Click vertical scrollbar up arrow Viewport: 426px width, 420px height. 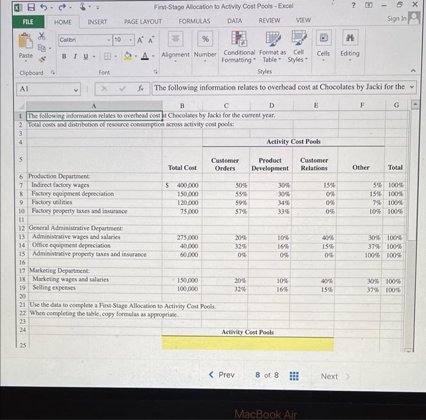coord(414,104)
